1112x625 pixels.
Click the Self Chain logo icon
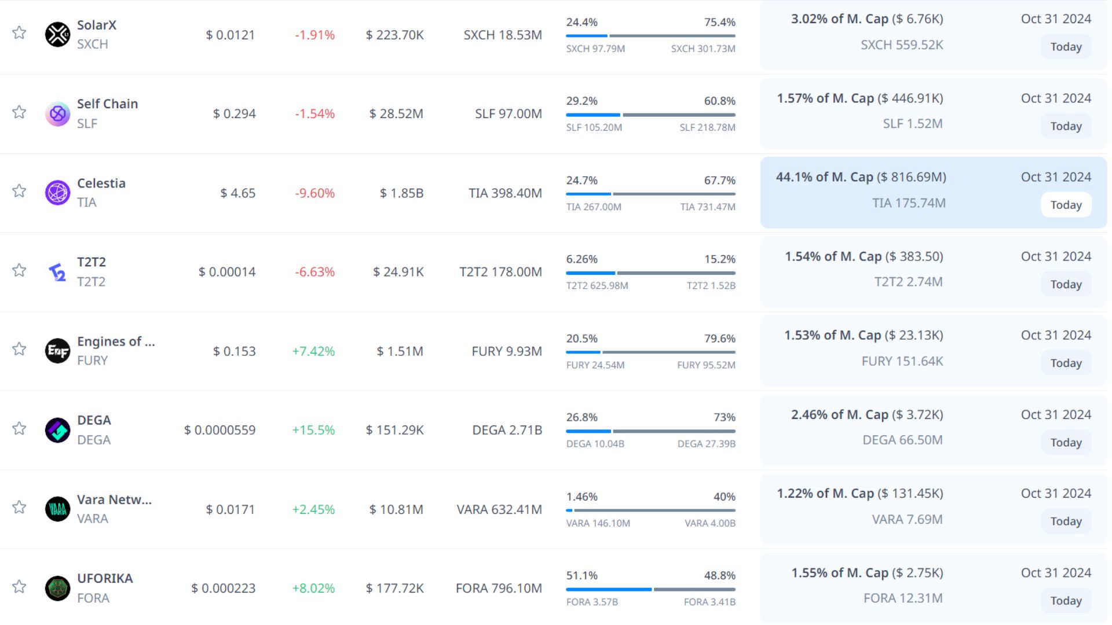coord(57,114)
